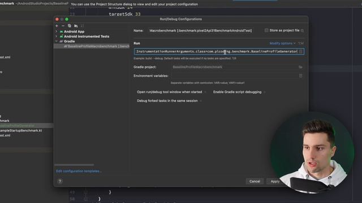362x203 pixels.
Task: Select Android App in configuration tree
Action: click(x=74, y=32)
